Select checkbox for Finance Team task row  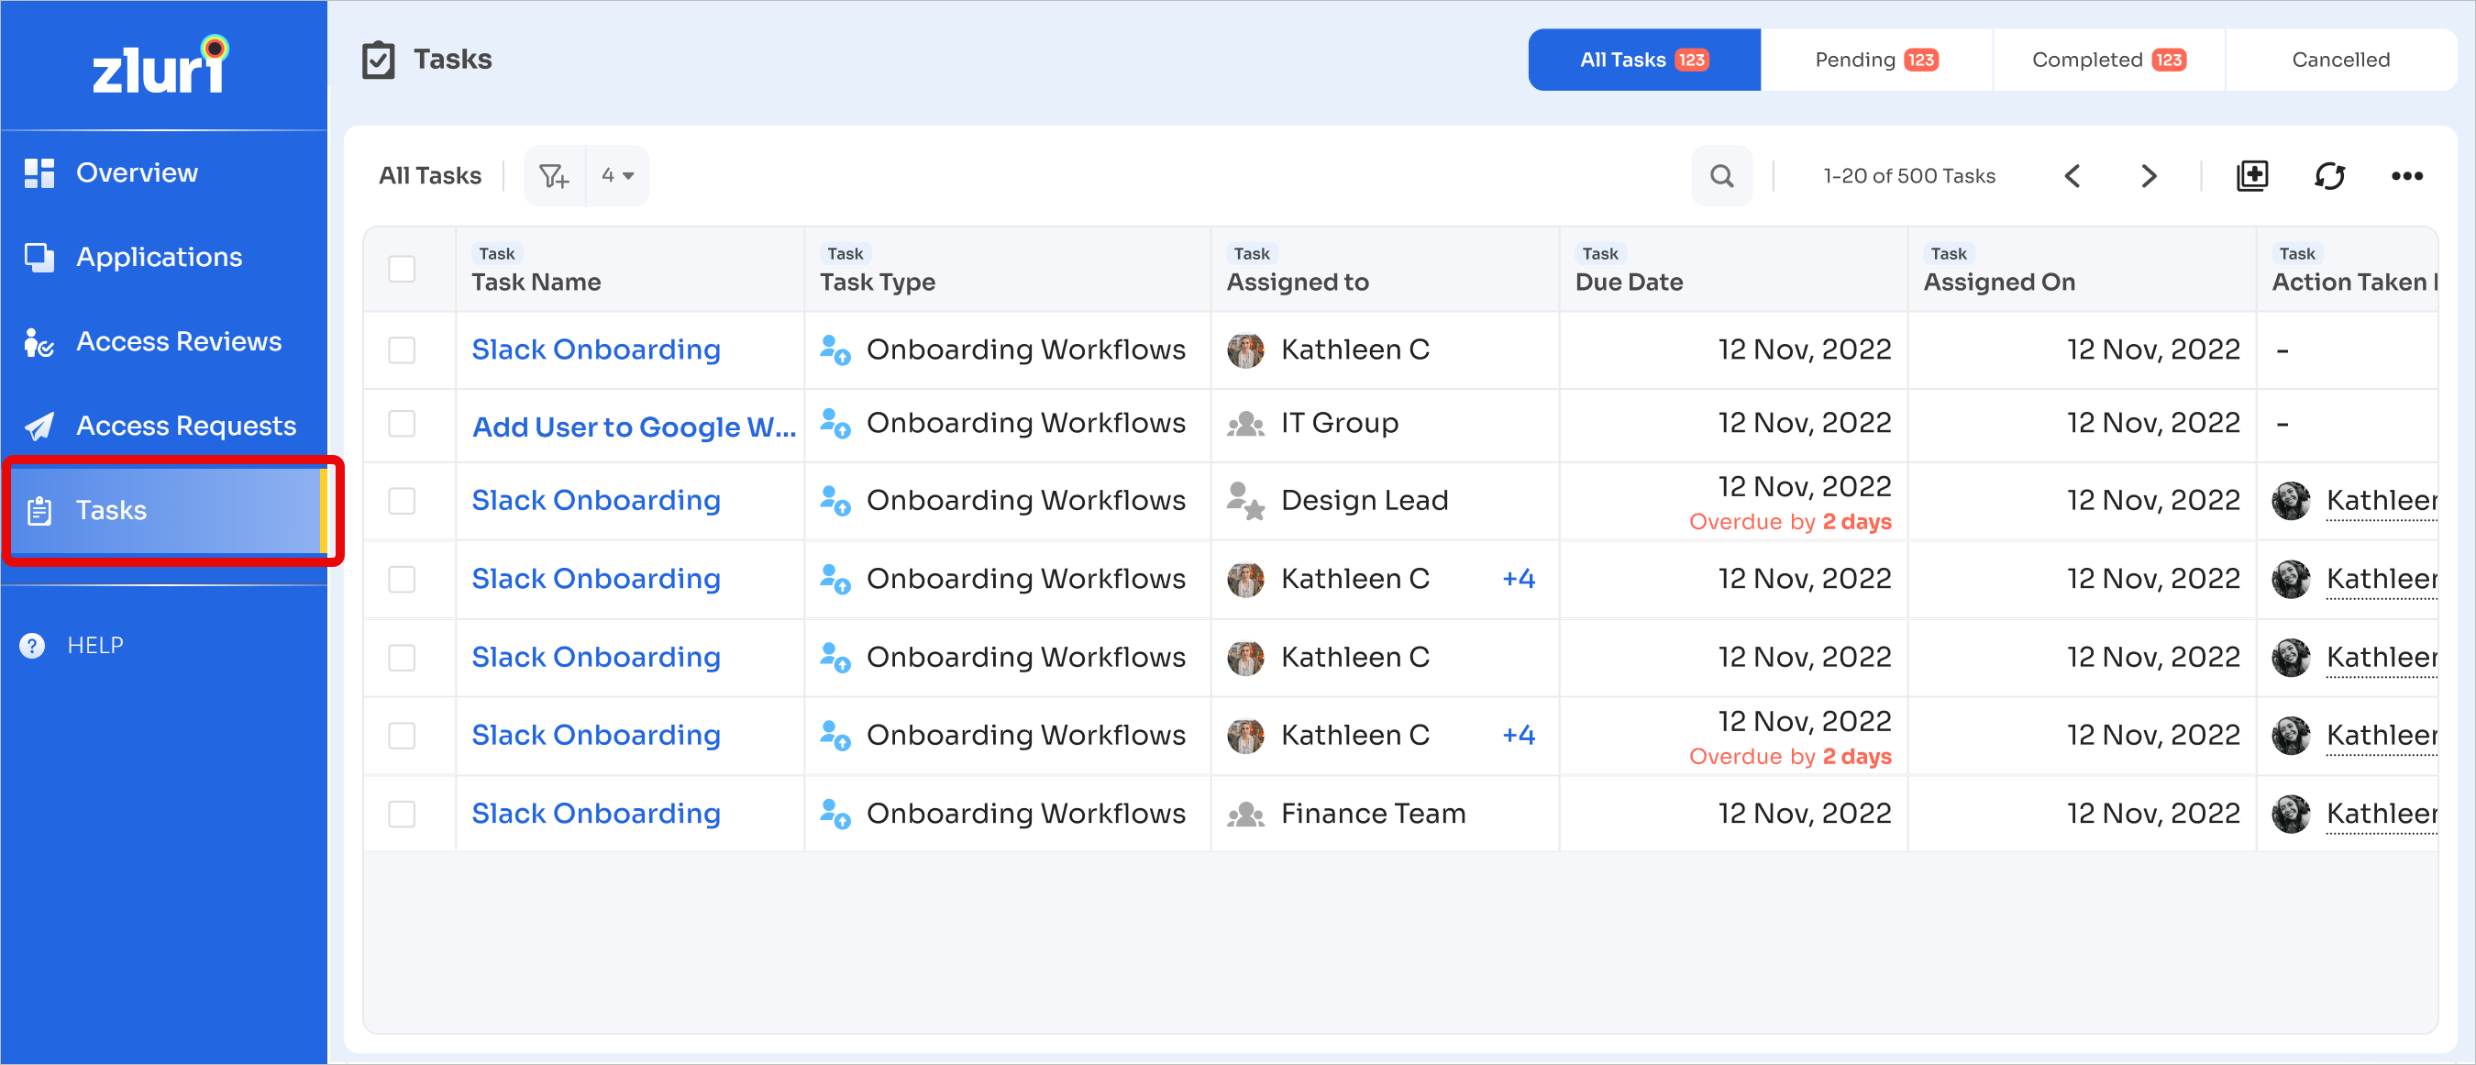[402, 815]
